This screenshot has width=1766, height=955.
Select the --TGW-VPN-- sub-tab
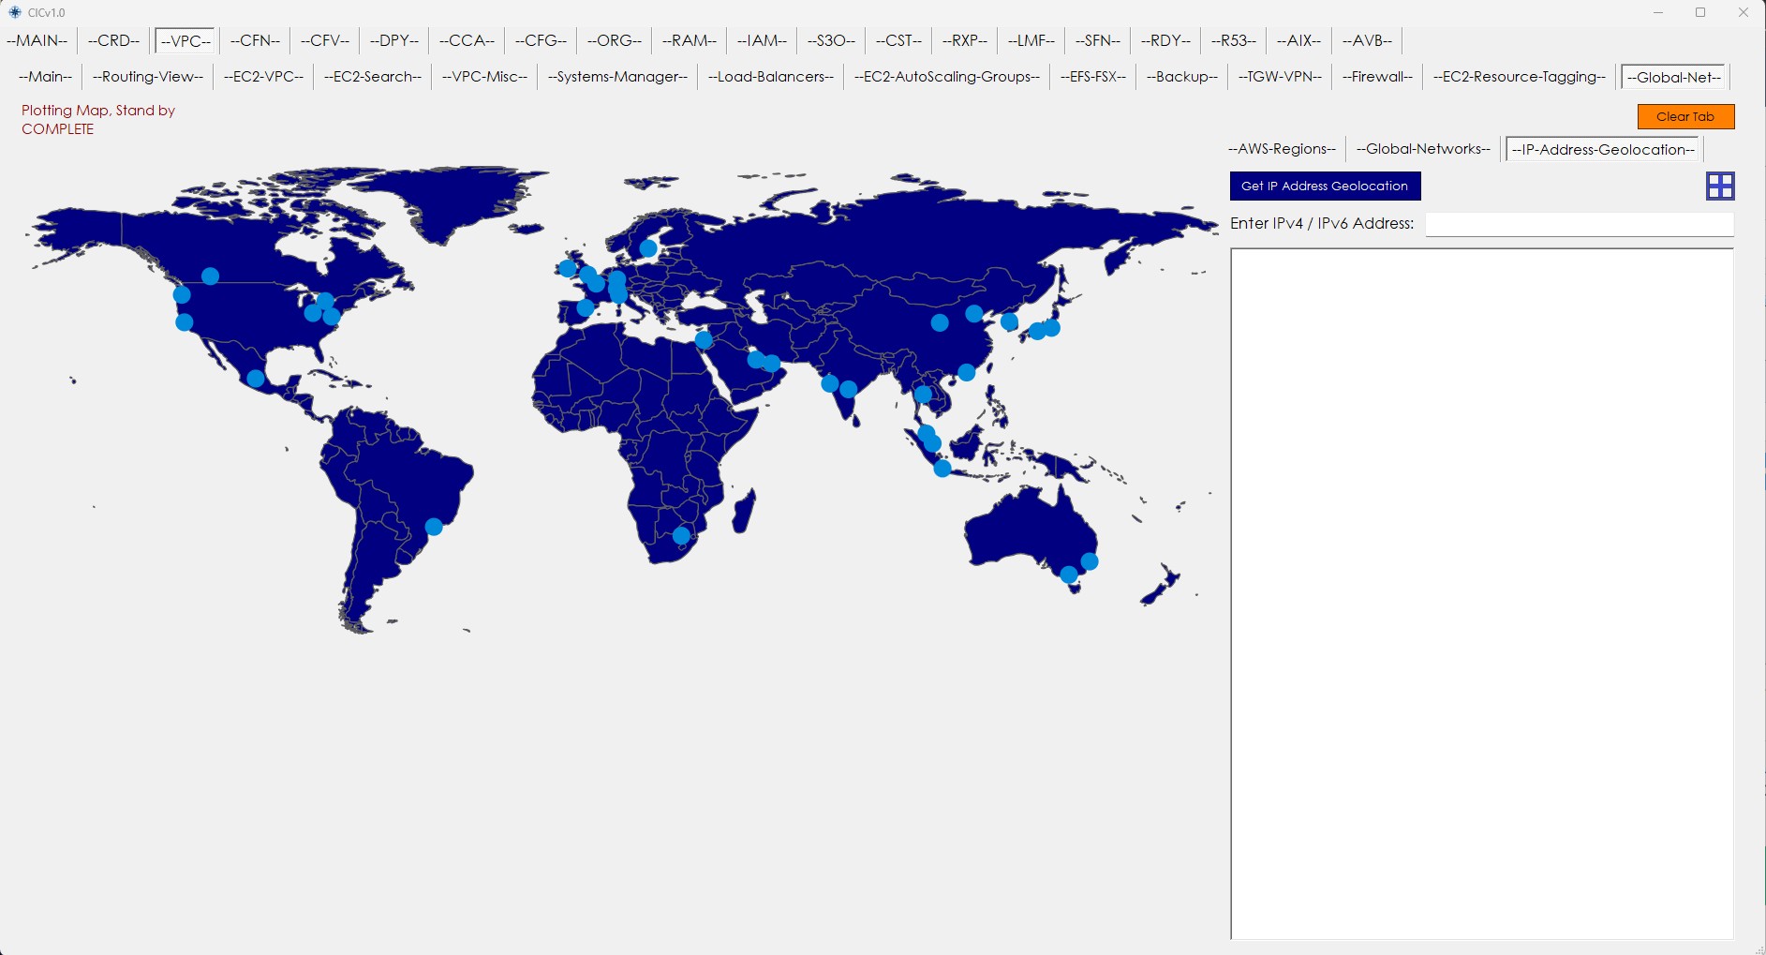[x=1280, y=77]
